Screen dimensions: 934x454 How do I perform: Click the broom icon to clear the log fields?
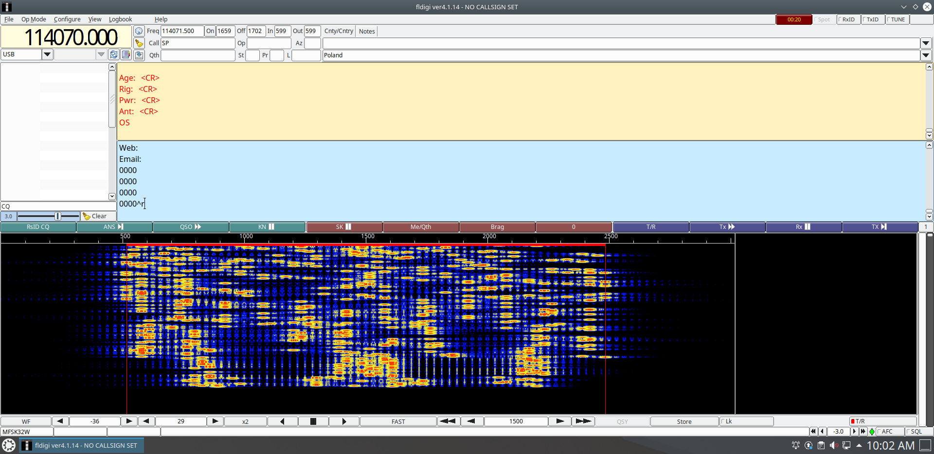pyautogui.click(x=139, y=43)
